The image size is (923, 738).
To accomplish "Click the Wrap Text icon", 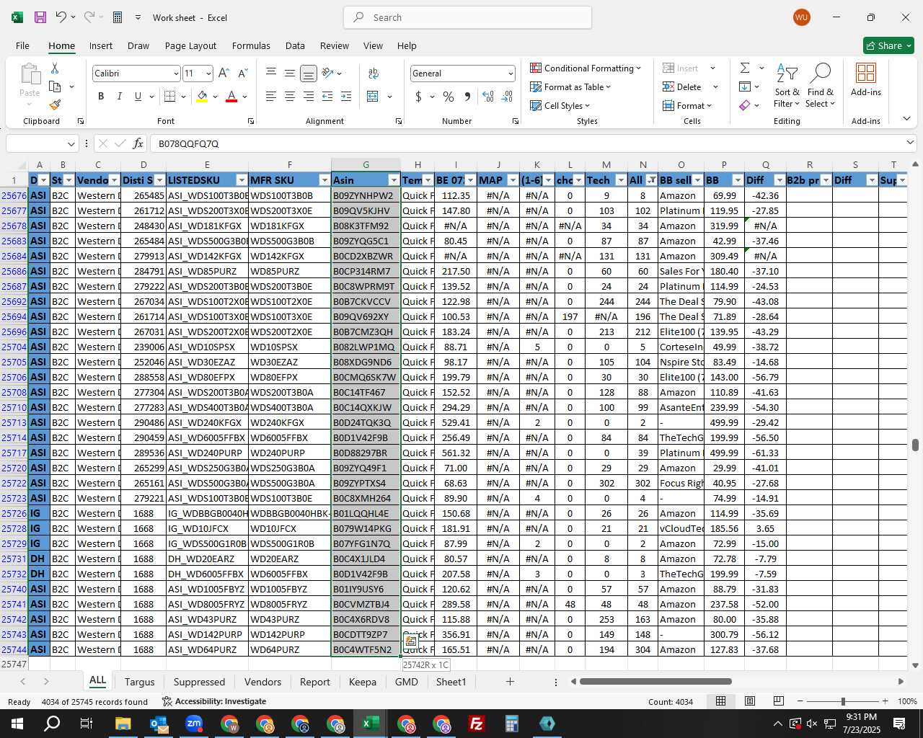I will (x=374, y=73).
